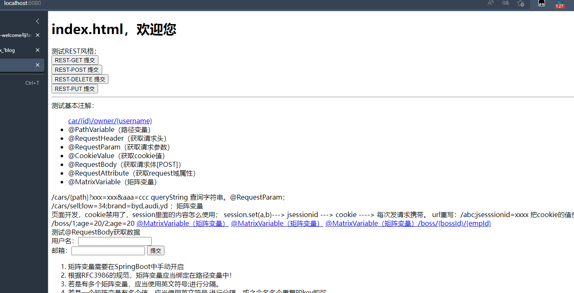Click the REST-DELETE 提交 button

pos(80,79)
